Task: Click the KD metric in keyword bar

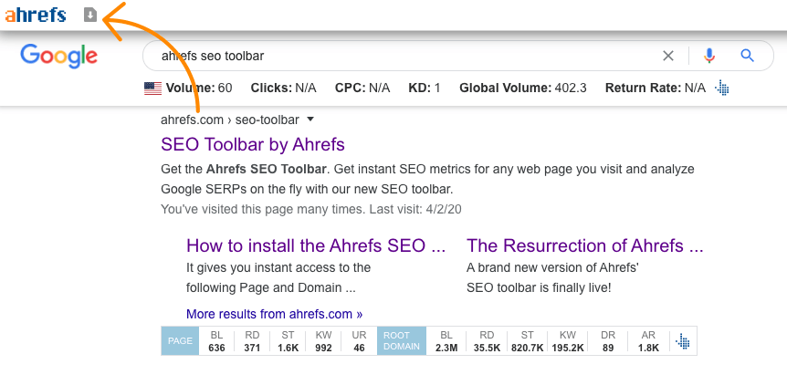Action: [425, 89]
